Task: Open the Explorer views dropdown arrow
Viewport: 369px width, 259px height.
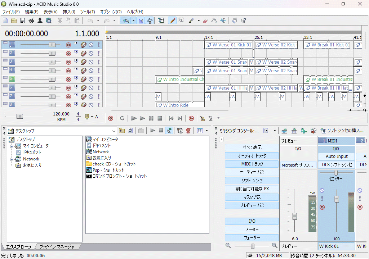Action: 207,131
